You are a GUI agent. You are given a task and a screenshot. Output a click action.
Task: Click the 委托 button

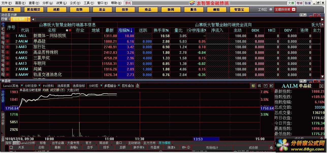[128, 3]
